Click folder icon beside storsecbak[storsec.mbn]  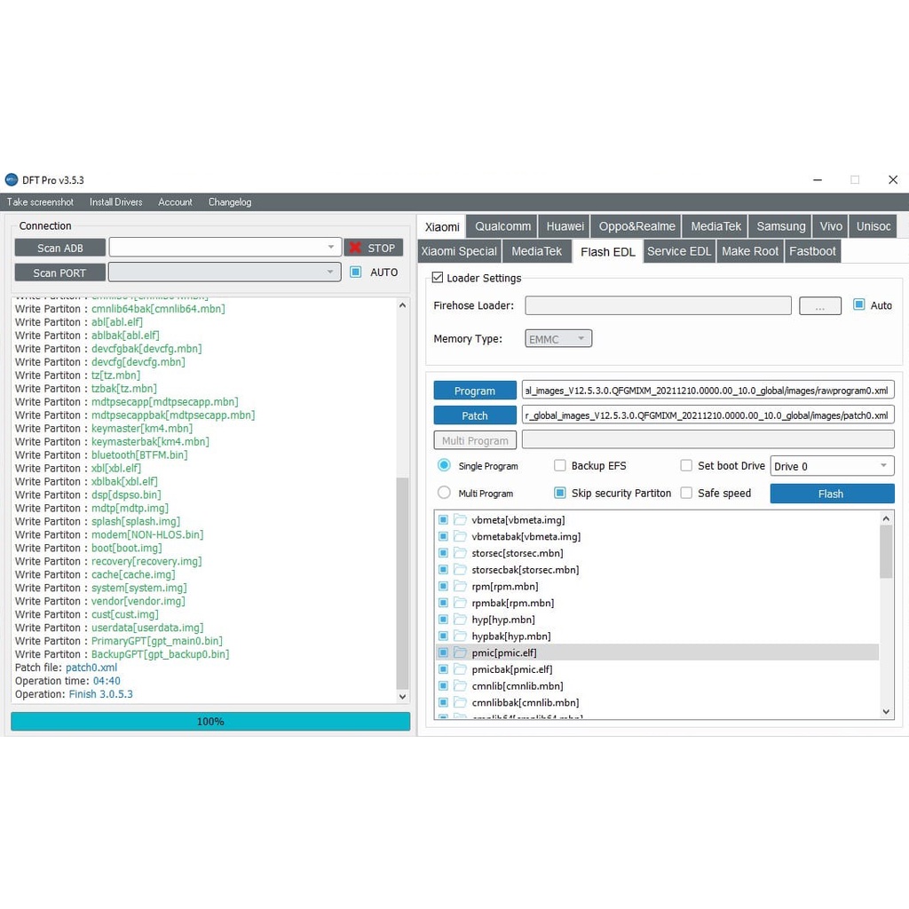460,569
